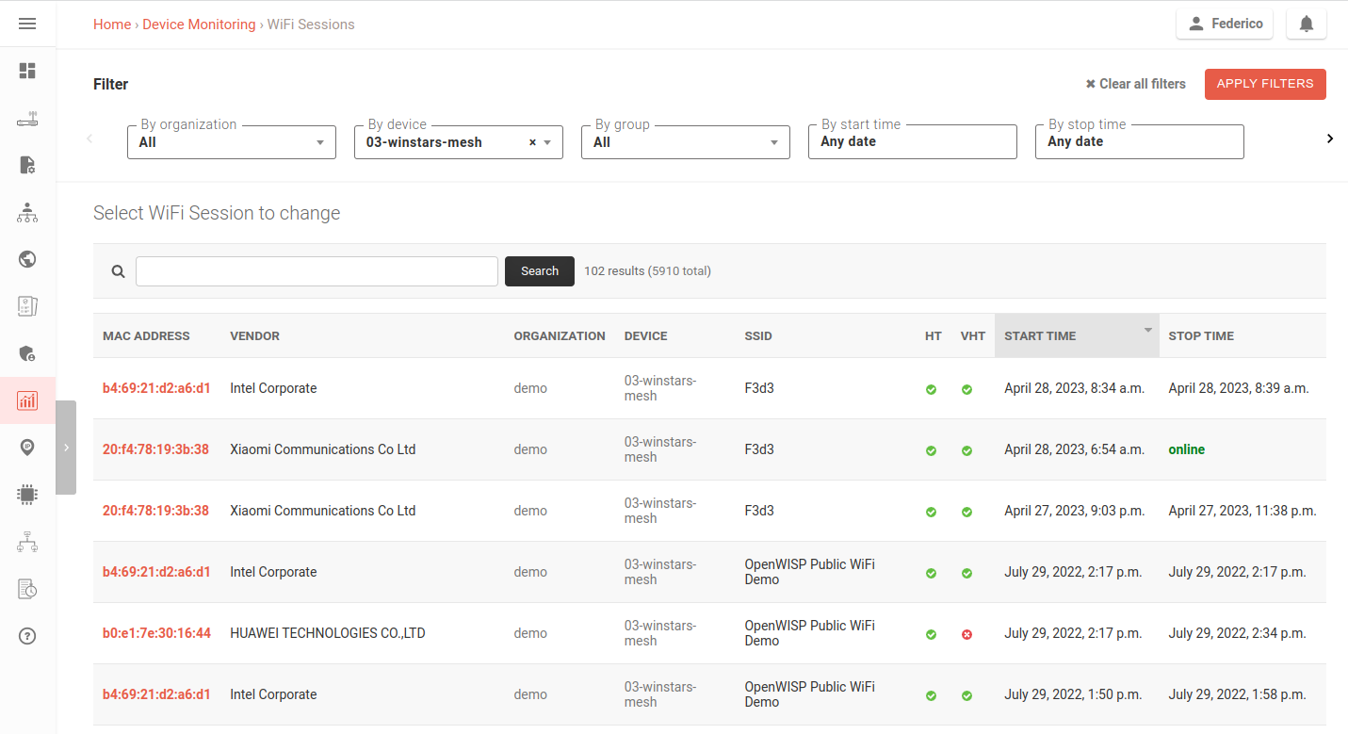Open the By group dropdown

(685, 142)
